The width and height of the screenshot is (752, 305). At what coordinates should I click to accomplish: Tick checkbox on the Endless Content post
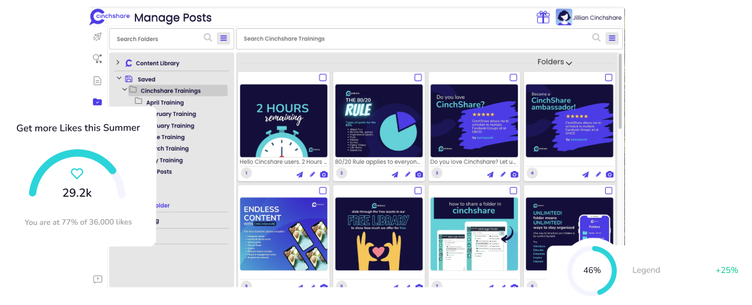pos(323,190)
